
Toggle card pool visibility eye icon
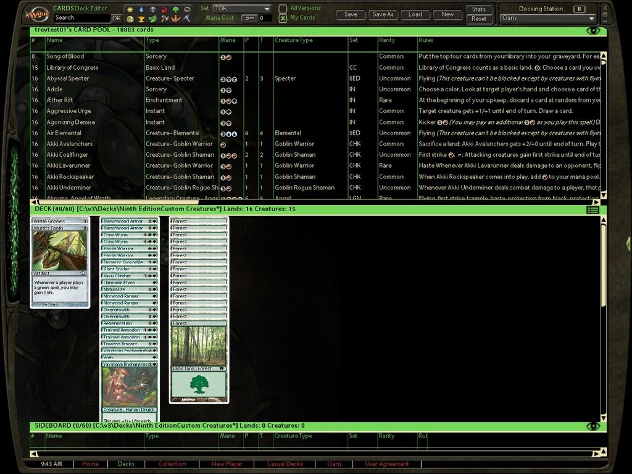(592, 30)
